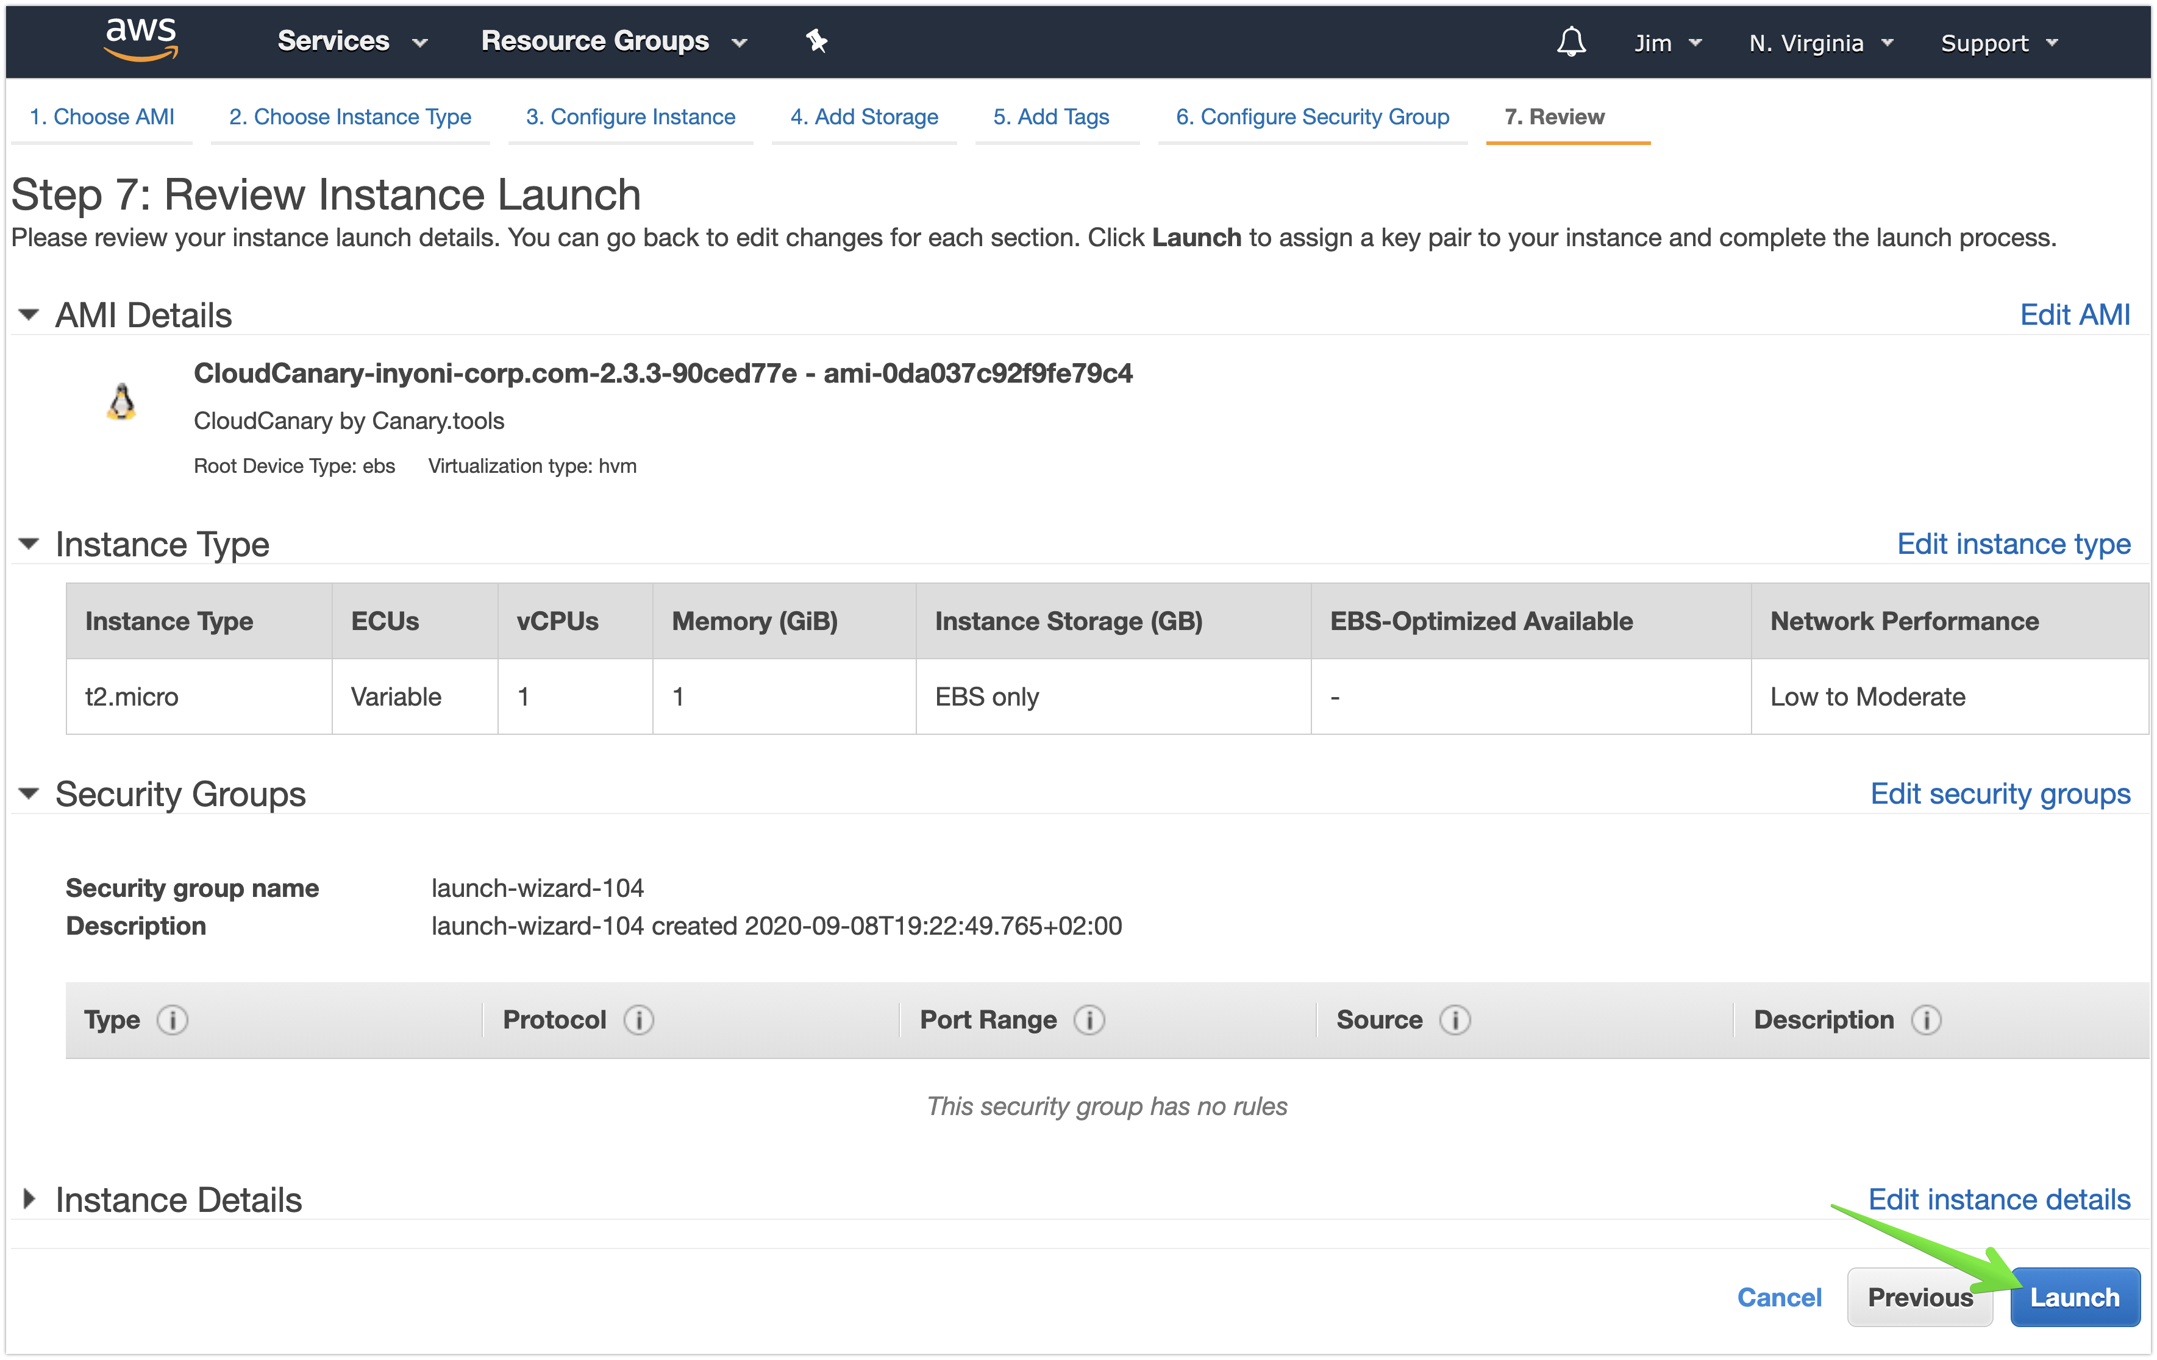Screen dimensions: 2157x1360
Task: Open the Services dropdown menu
Action: click(x=352, y=41)
